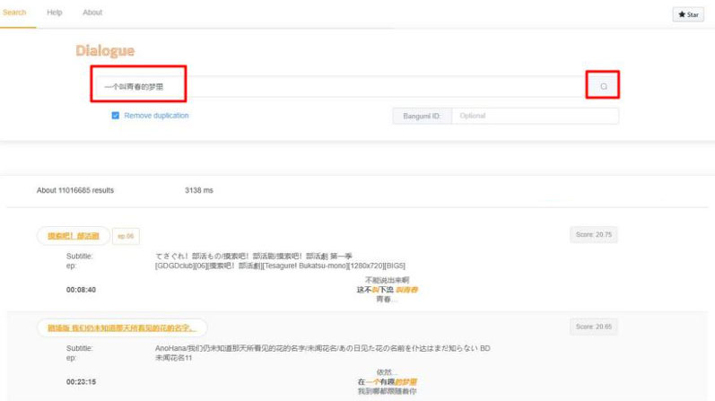The height and width of the screenshot is (401, 715).
Task: Click the highlighted subtitle line in first result
Action: [x=388, y=290]
